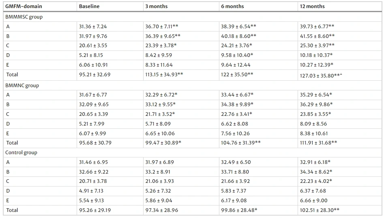The height and width of the screenshot is (218, 384).
Task: Click the cell value 31.36 ± 7.24
Action: click(93, 26)
